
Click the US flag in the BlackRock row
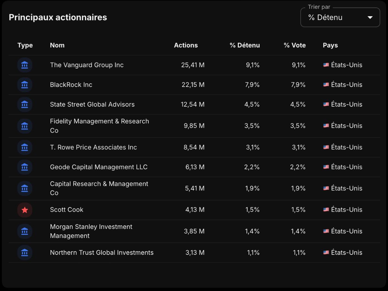tap(326, 85)
